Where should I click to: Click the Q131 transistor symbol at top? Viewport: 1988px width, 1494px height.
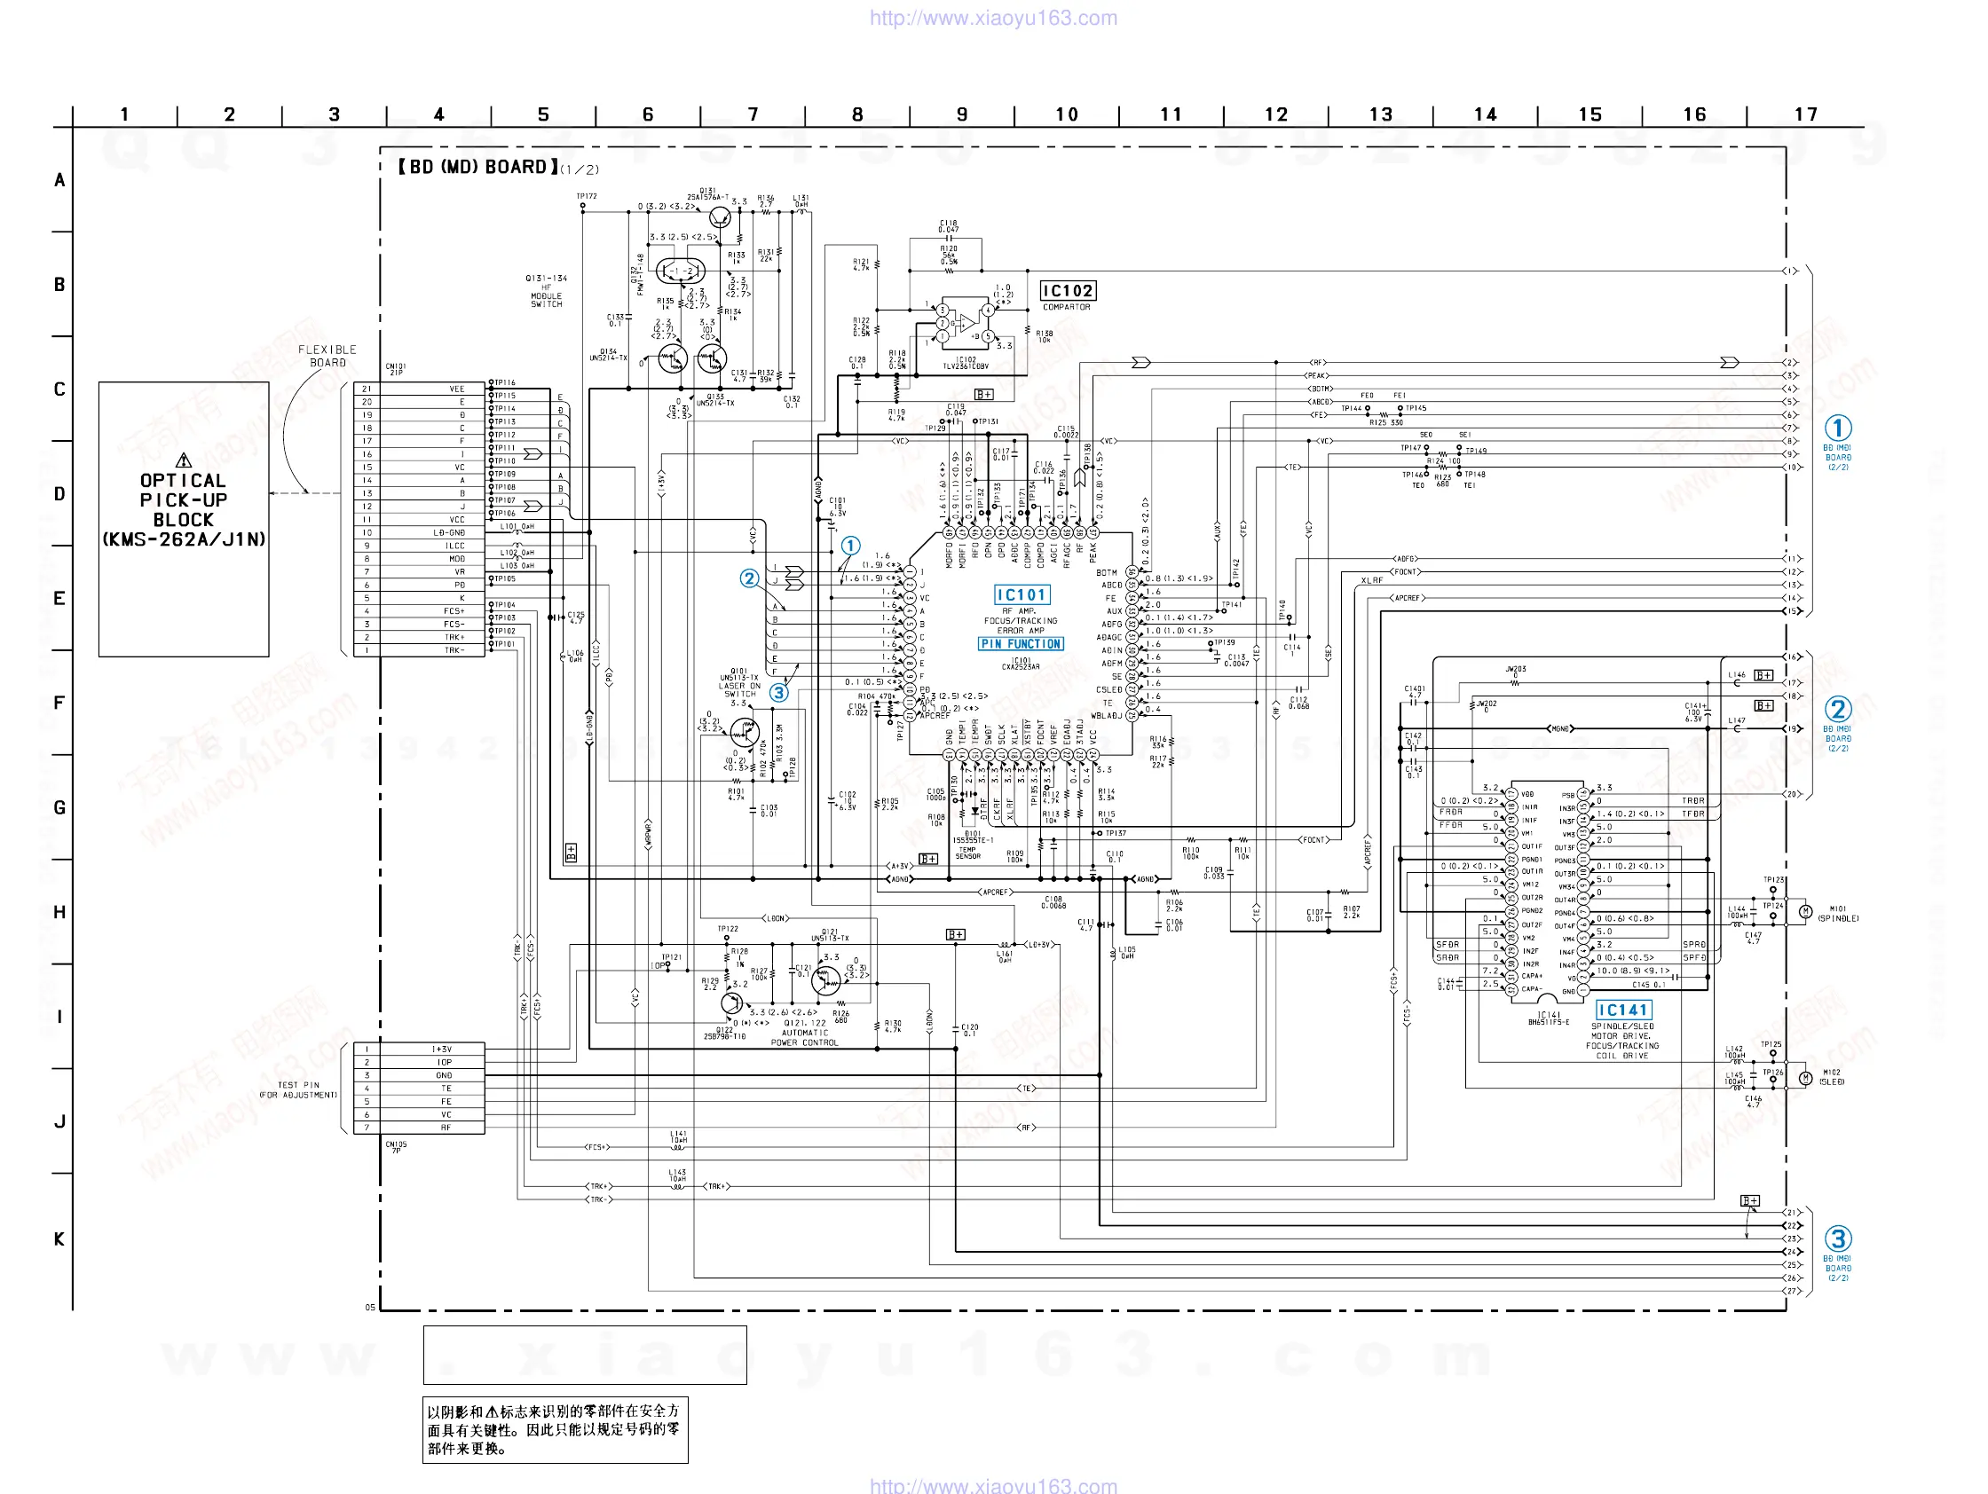coord(720,217)
